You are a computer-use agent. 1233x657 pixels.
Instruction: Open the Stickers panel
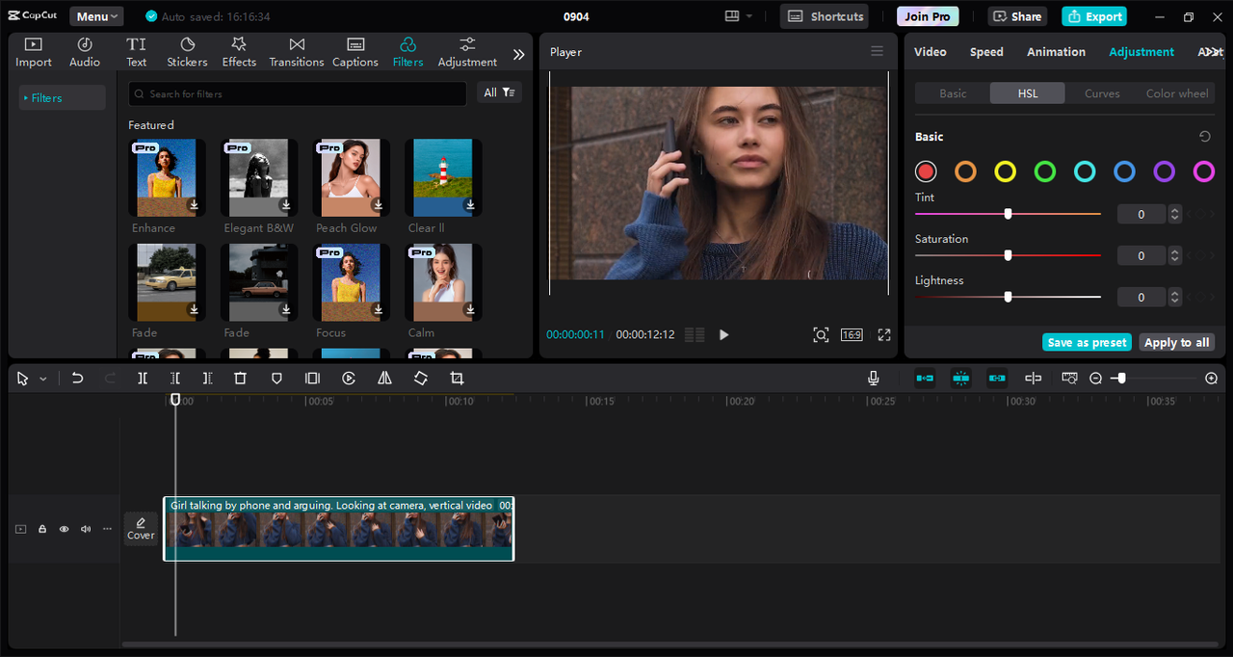click(187, 52)
